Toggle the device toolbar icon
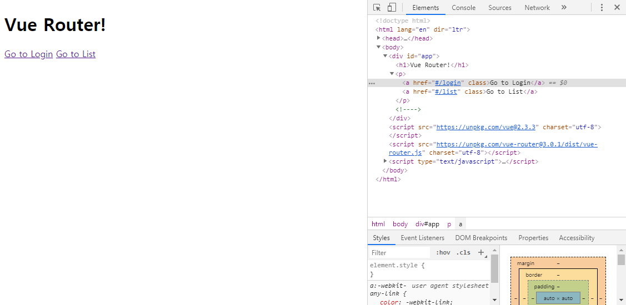Viewport: 626px width, 305px height. pyautogui.click(x=392, y=8)
